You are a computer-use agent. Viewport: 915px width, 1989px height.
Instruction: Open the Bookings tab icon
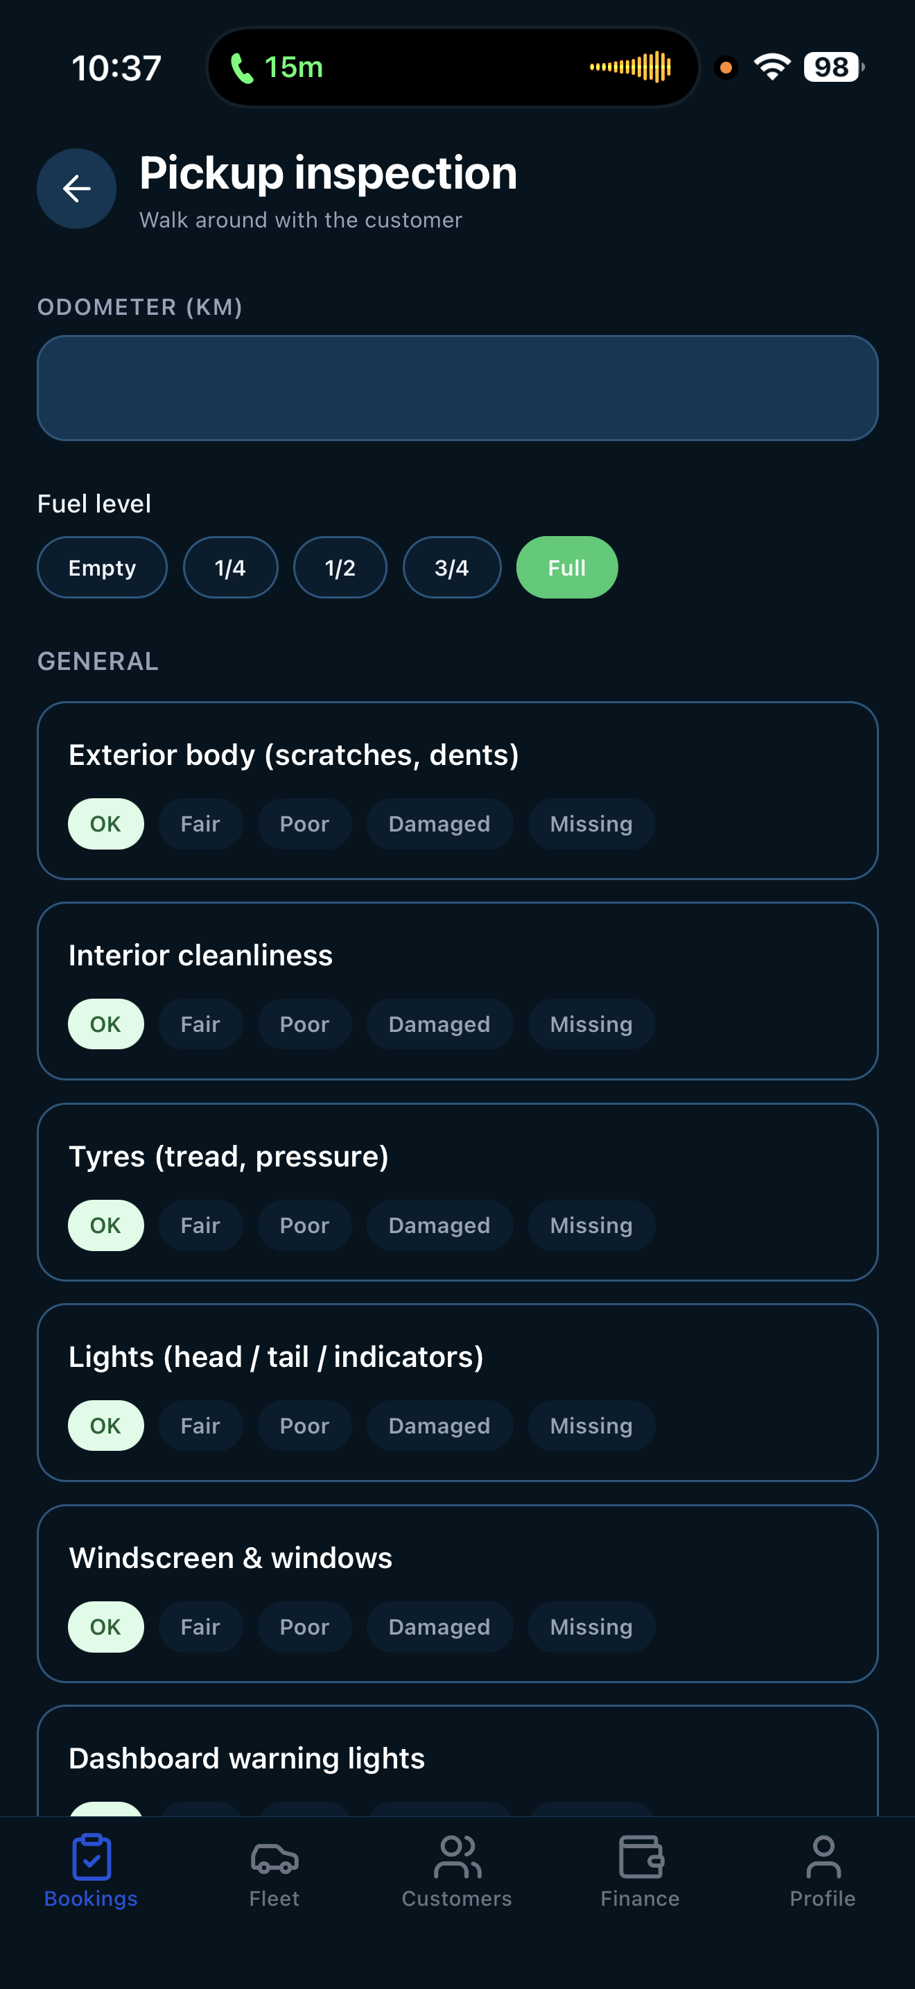[x=91, y=1857]
